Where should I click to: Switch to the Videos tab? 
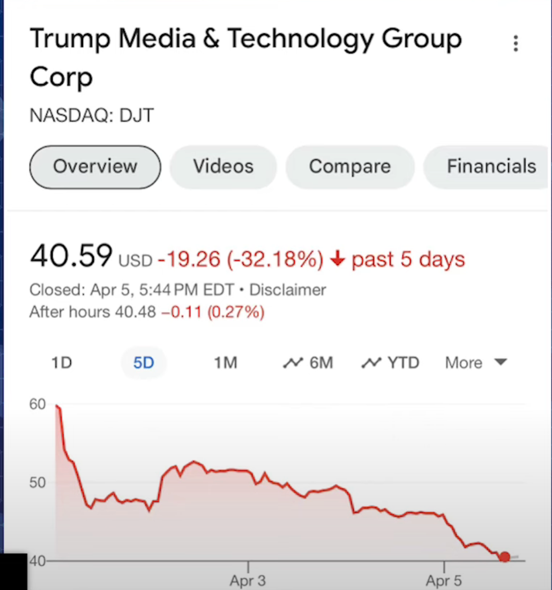coord(223,167)
